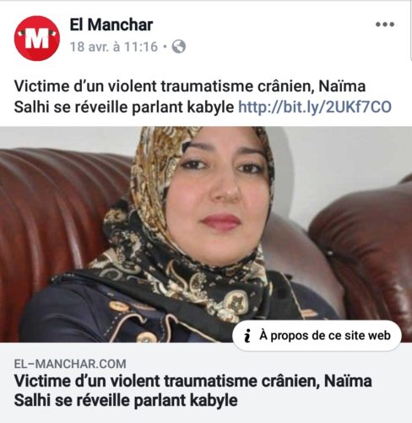Open the El Manchar page name
The width and height of the screenshot is (412, 423).
coord(111,25)
